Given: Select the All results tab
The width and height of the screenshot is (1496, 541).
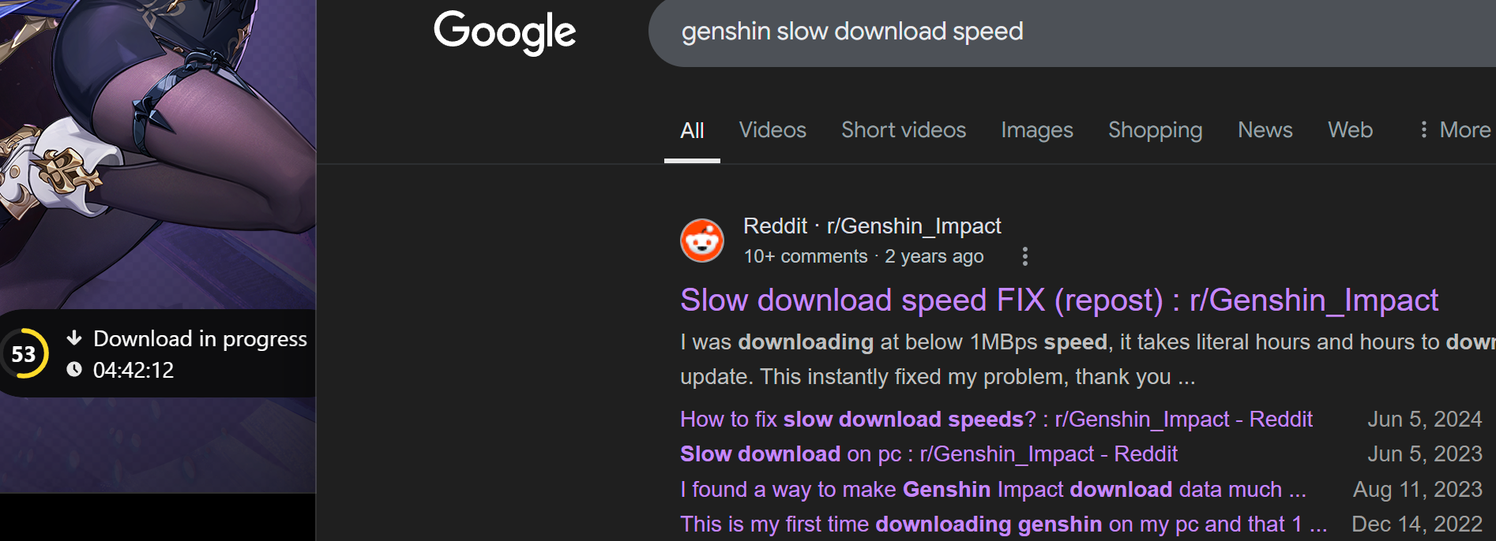Looking at the screenshot, I should pos(692,131).
